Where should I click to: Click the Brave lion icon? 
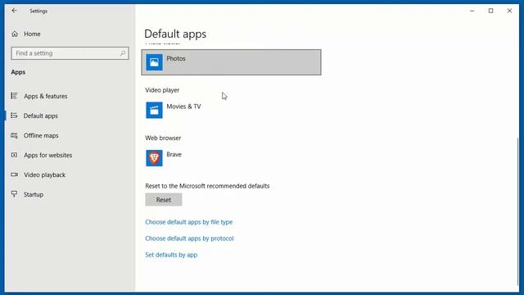point(154,158)
